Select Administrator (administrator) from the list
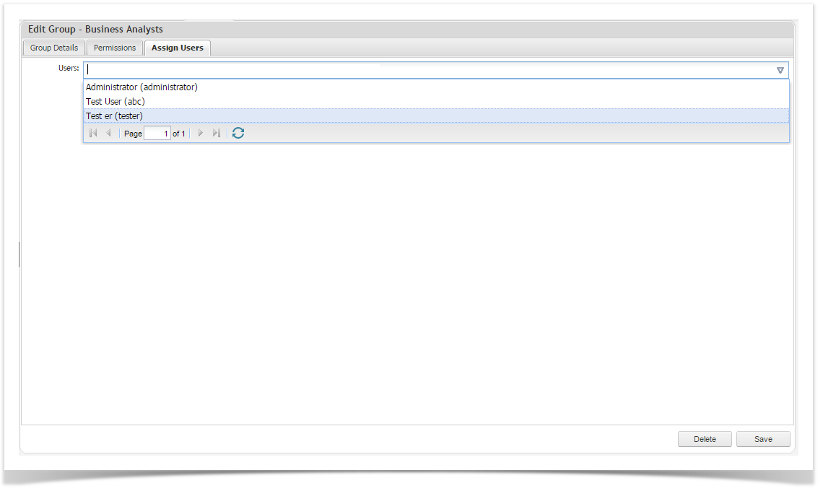This screenshot has width=823, height=491. [x=141, y=87]
